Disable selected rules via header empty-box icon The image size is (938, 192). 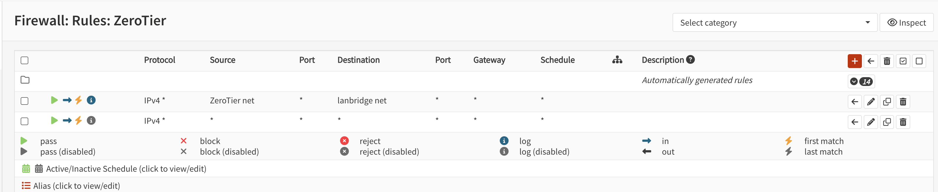tap(919, 61)
